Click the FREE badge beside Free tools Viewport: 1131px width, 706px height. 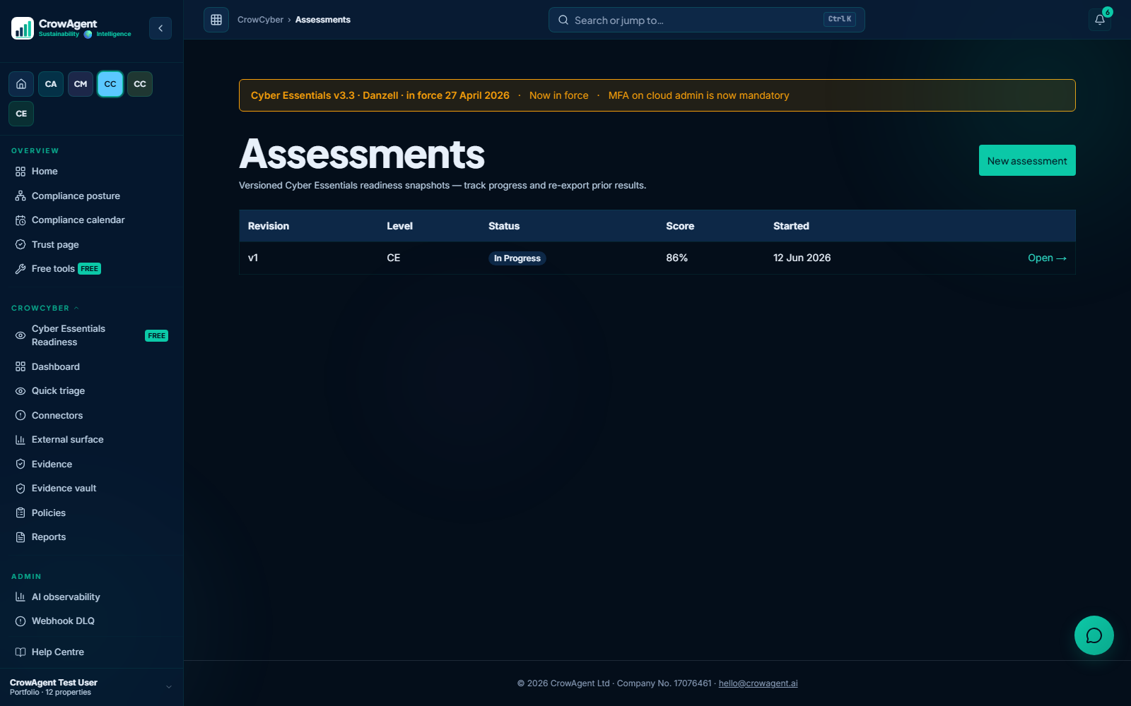(x=89, y=269)
